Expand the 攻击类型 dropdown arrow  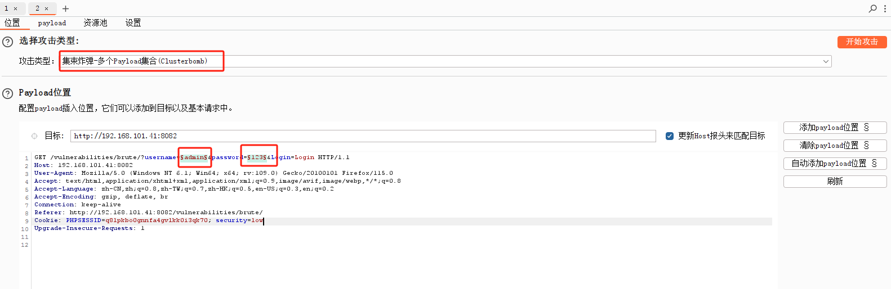(x=826, y=61)
